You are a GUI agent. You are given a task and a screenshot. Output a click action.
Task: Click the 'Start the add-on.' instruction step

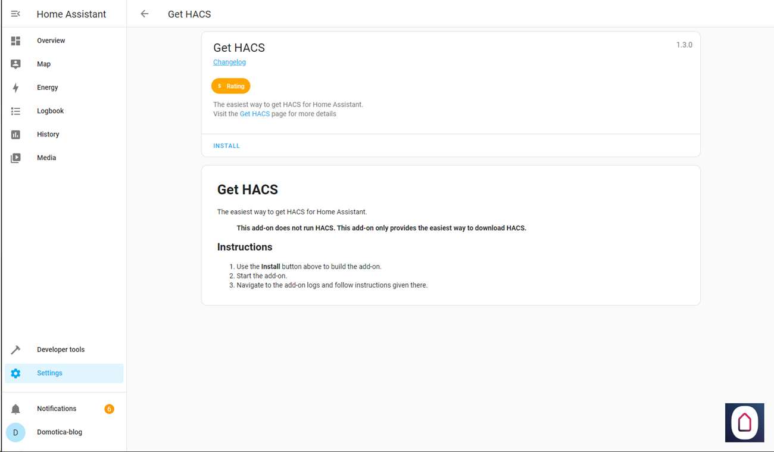[262, 276]
